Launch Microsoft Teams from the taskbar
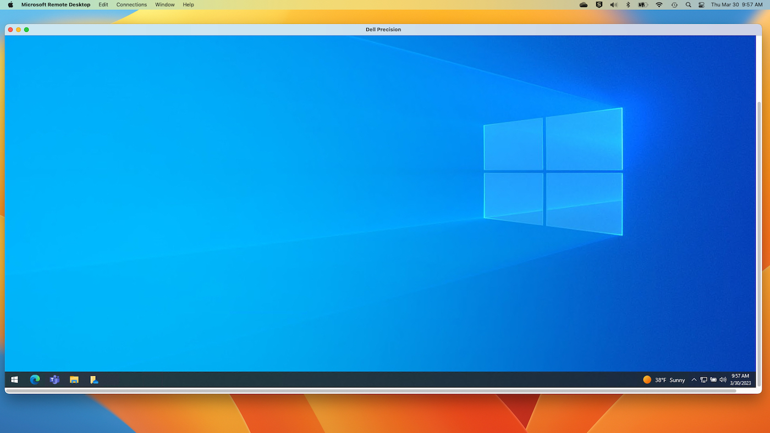Screen dimensions: 770x433 click(x=54, y=379)
